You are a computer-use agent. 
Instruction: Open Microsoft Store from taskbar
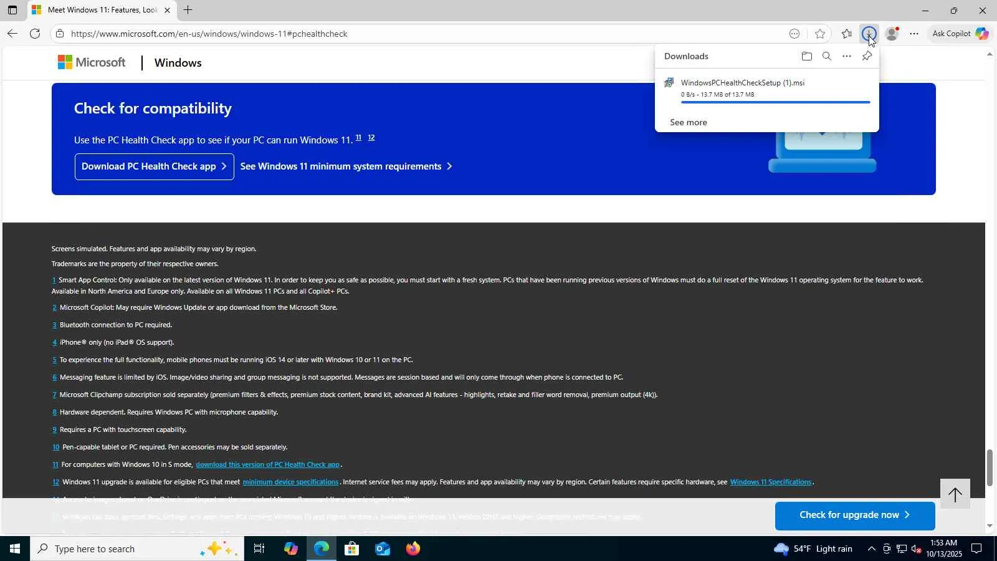351,549
